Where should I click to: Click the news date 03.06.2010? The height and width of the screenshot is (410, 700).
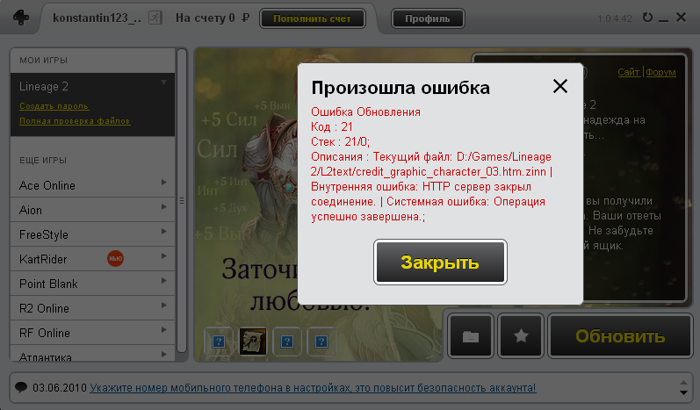60,388
